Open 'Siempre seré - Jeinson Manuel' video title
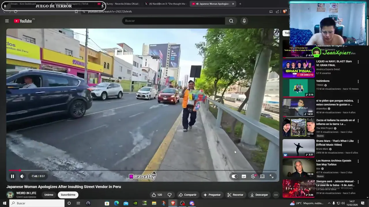Screen dimensions: 369x207 pos(336,183)
